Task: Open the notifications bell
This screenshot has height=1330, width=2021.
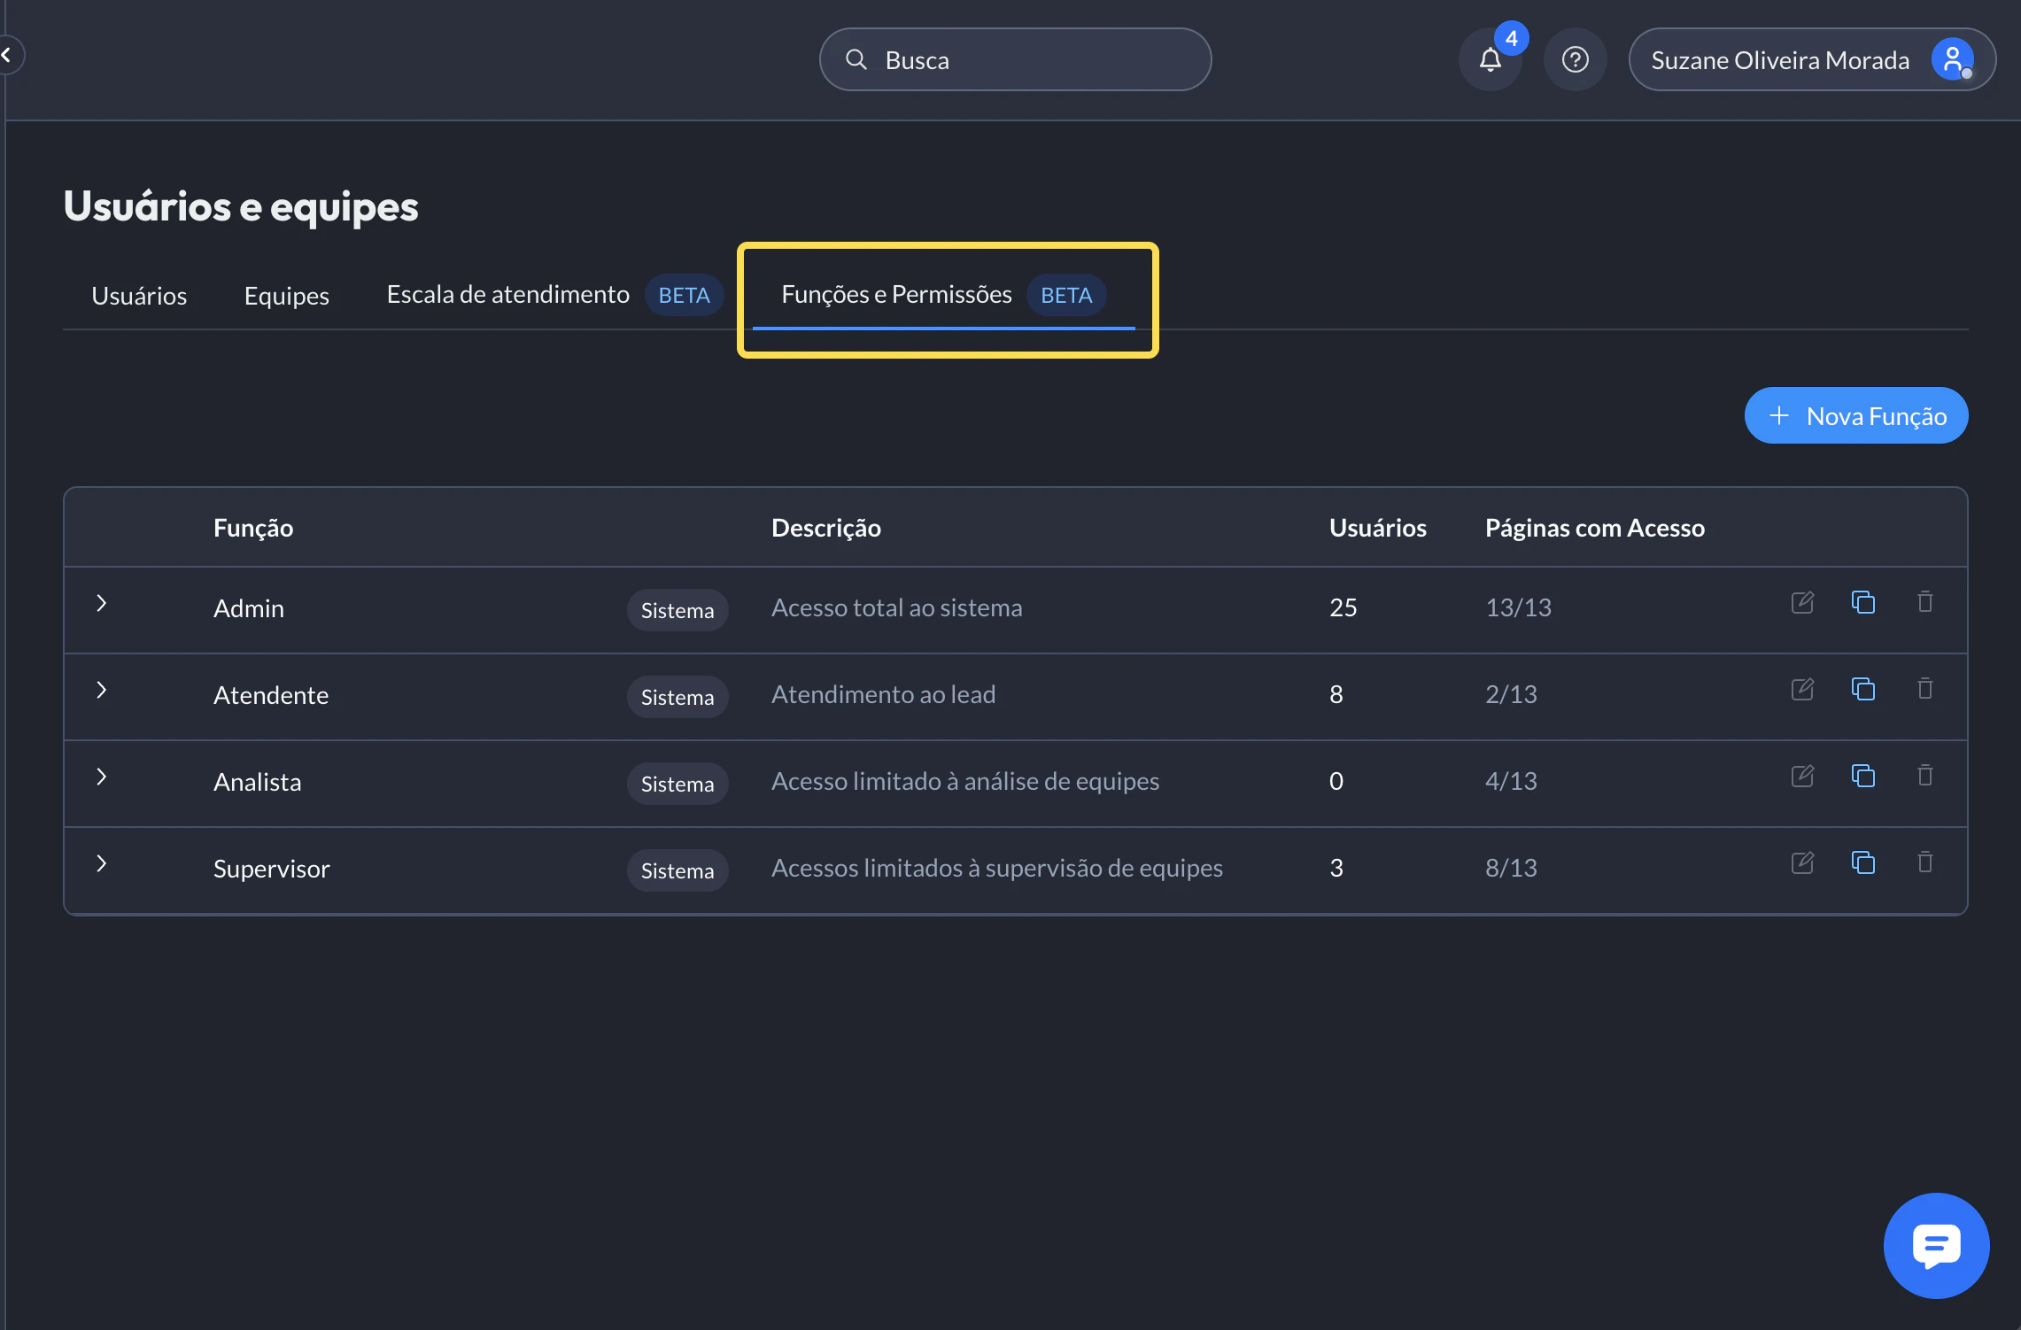Action: pos(1490,60)
